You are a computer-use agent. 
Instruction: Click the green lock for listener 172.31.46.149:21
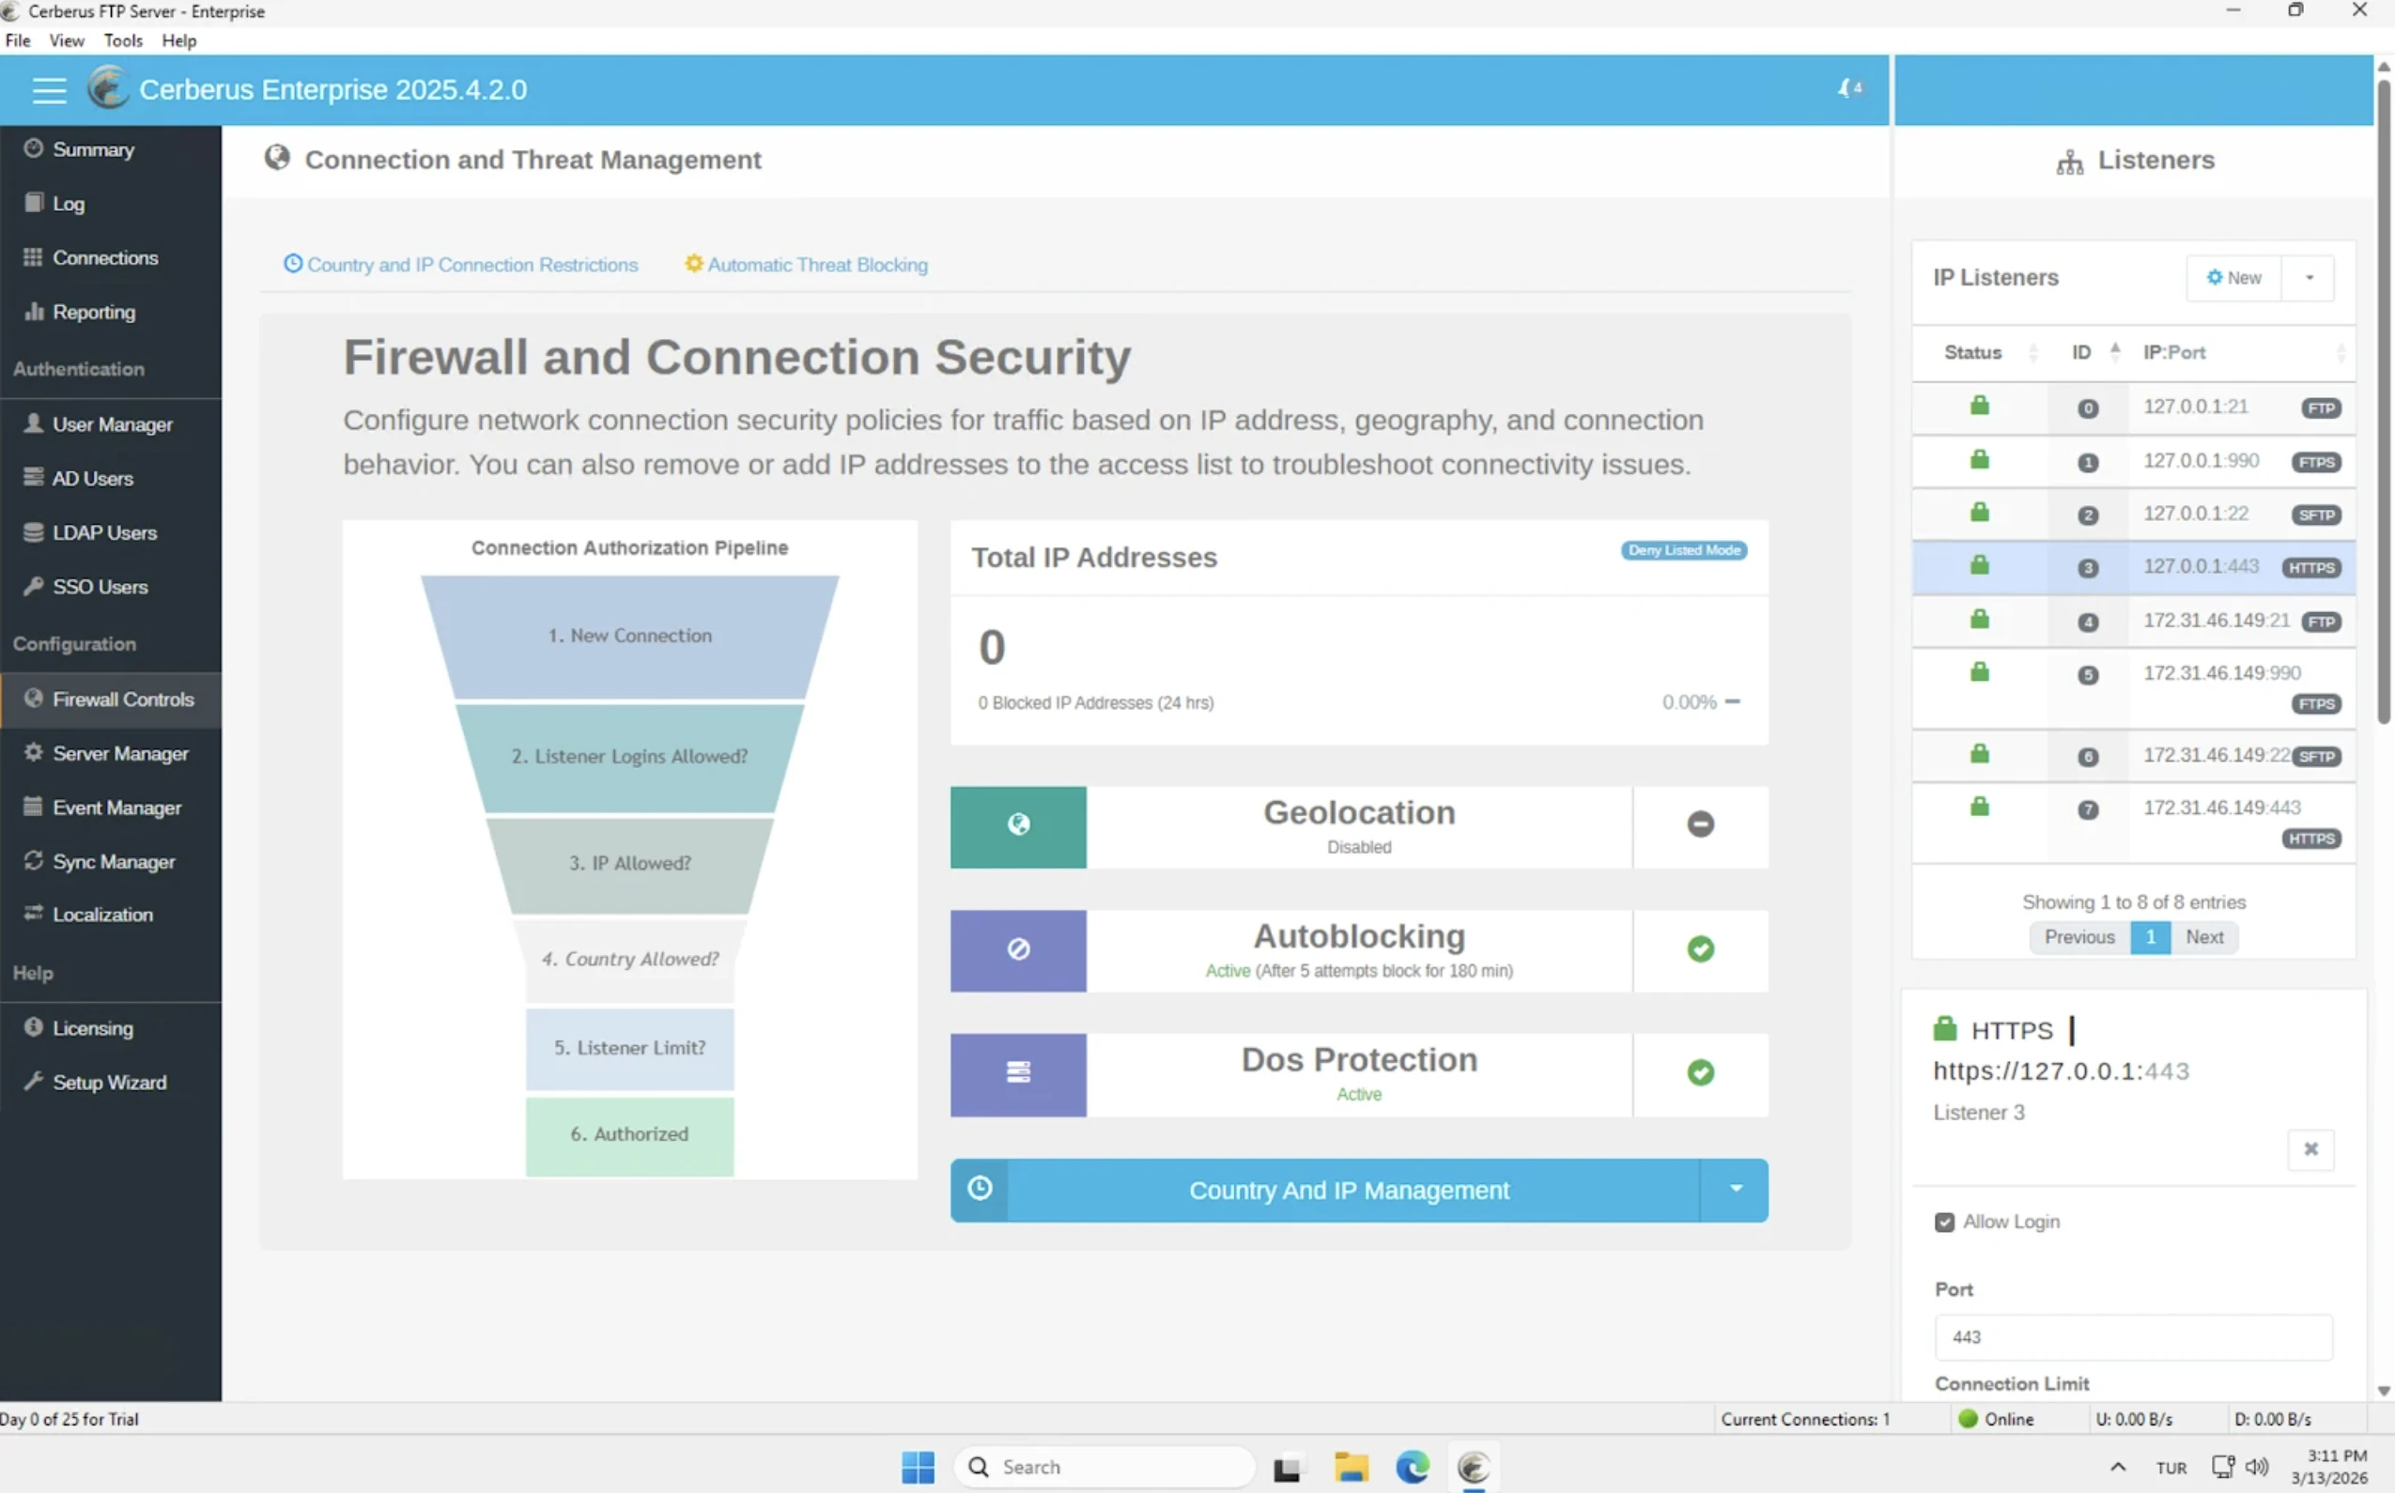point(1979,619)
